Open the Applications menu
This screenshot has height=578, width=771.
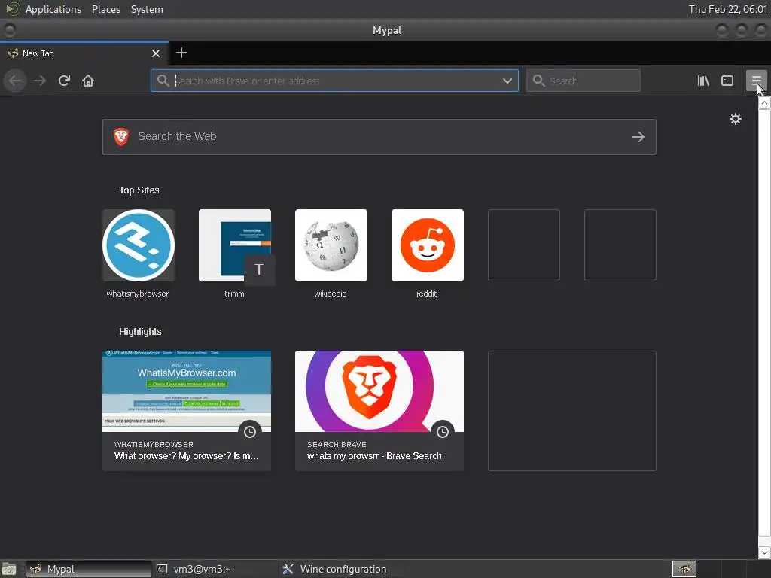coord(53,9)
